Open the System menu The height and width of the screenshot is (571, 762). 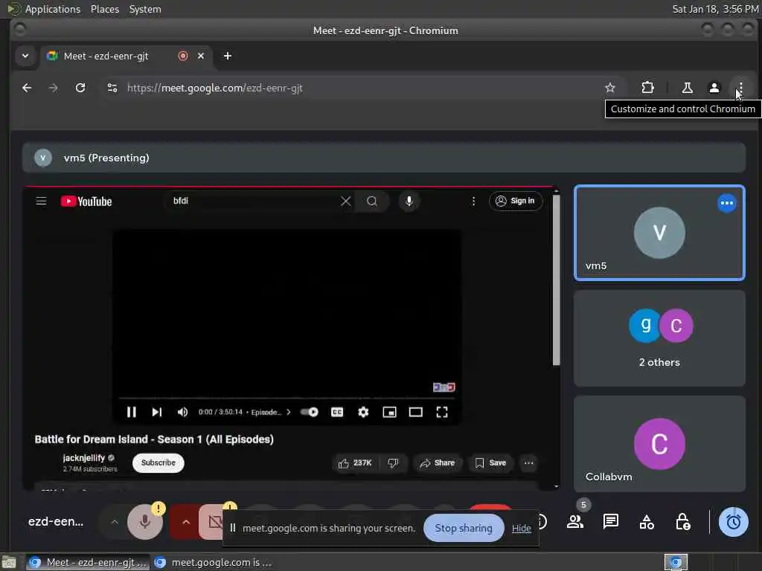pyautogui.click(x=145, y=9)
